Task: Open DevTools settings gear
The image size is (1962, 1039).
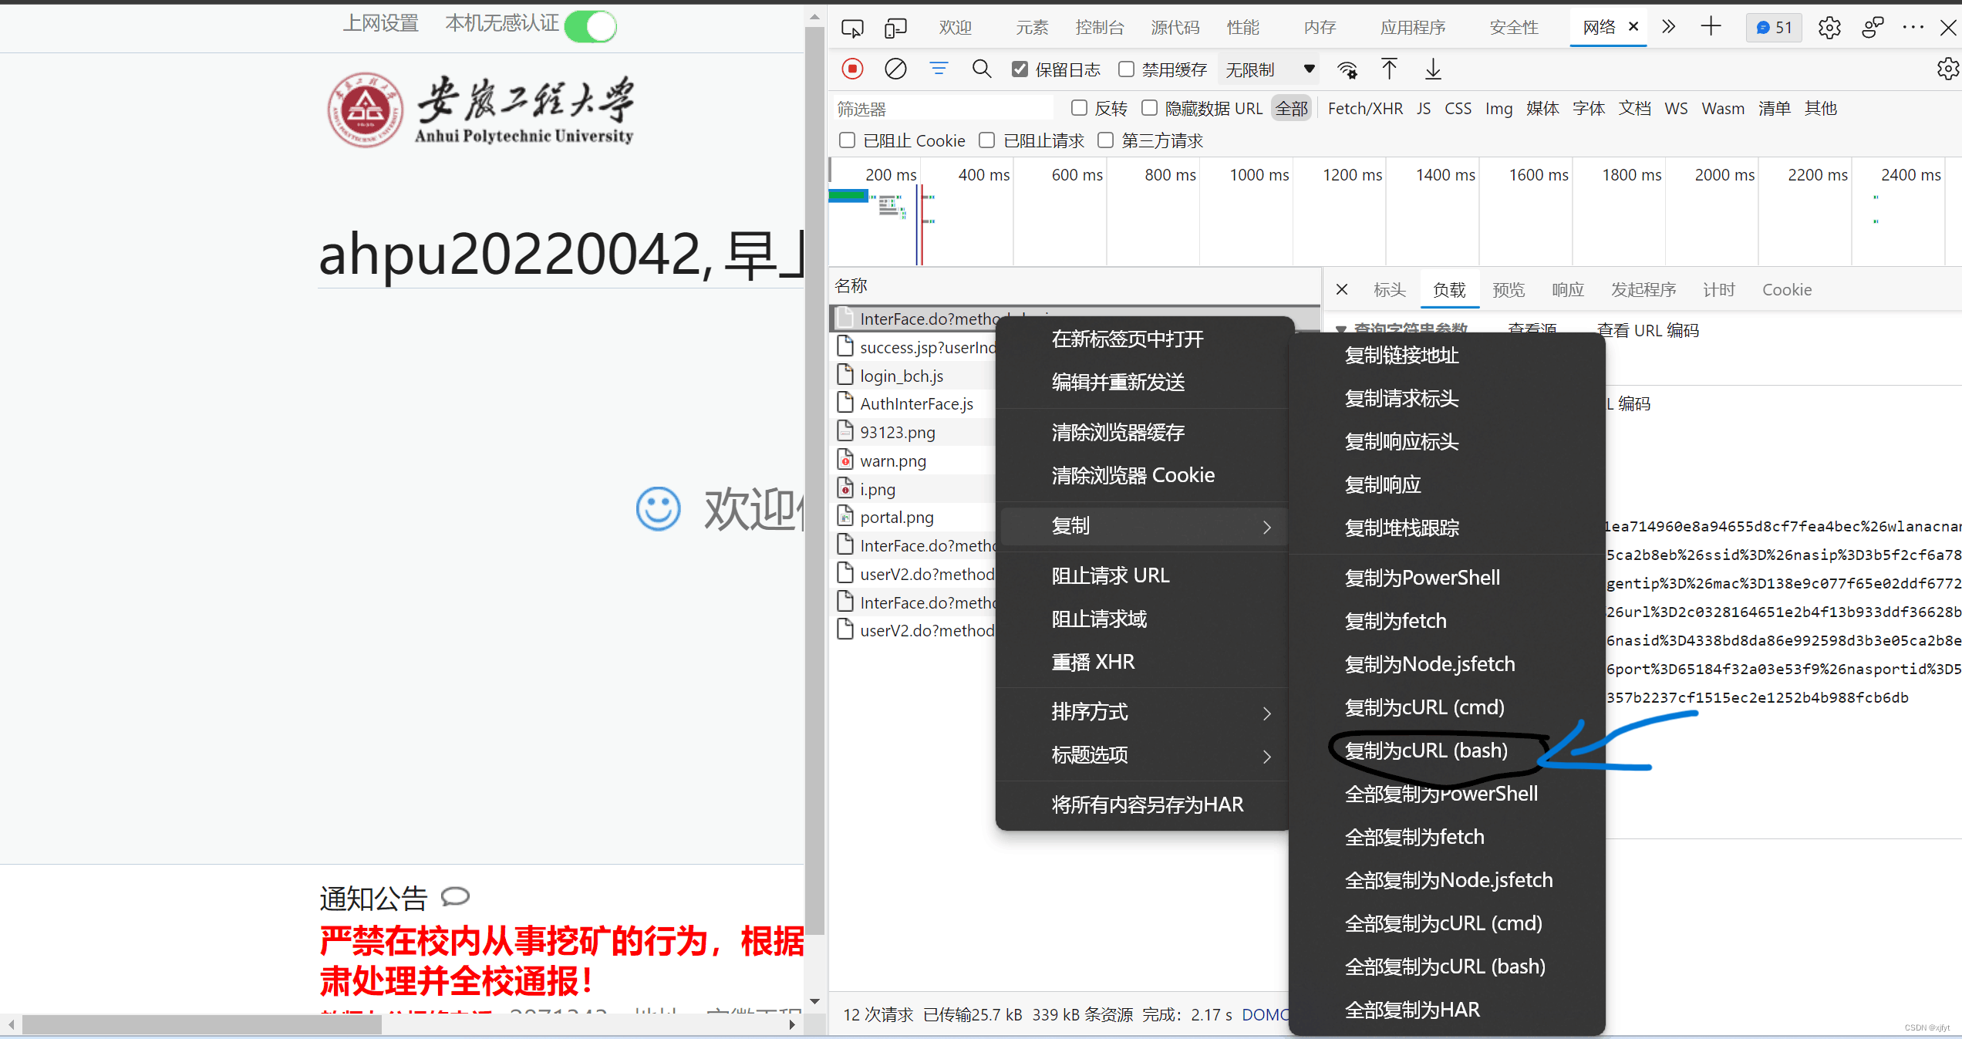Action: coord(1829,27)
